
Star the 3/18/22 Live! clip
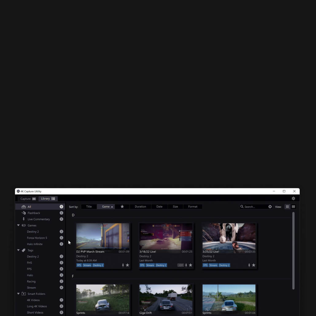[x=190, y=265]
